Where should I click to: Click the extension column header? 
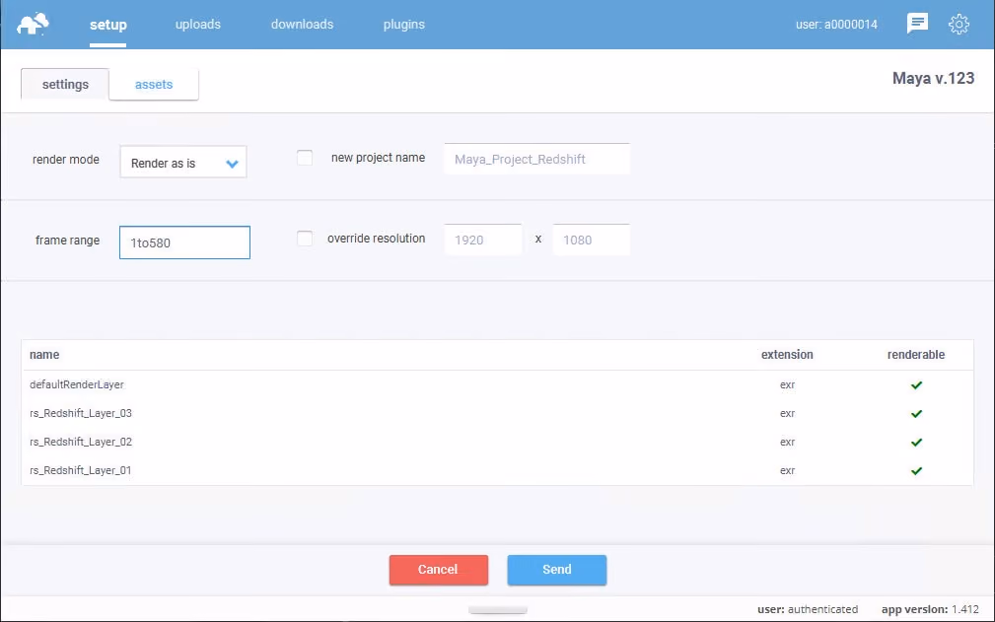click(787, 355)
